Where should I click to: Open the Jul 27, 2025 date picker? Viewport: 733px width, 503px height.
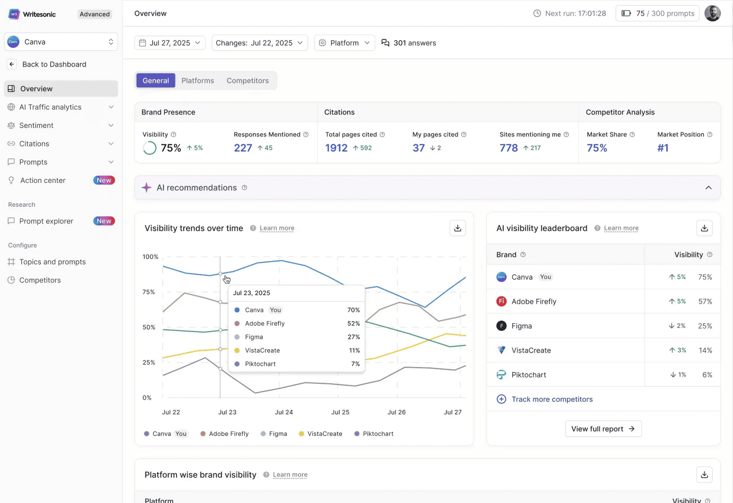pyautogui.click(x=169, y=42)
